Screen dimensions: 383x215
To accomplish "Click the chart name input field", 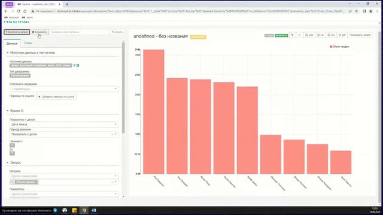I will tap(80, 32).
